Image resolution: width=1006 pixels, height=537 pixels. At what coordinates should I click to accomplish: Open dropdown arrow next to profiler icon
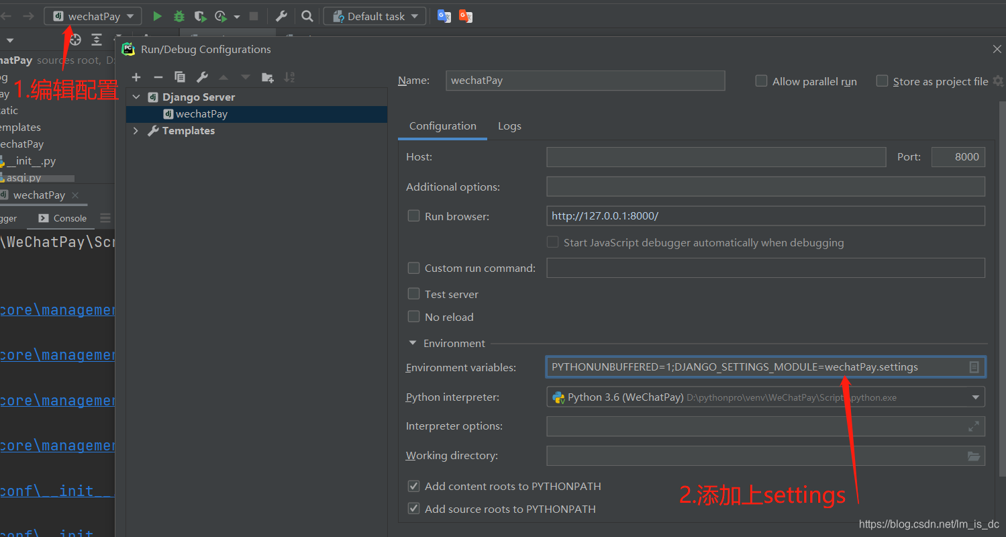[x=236, y=17]
